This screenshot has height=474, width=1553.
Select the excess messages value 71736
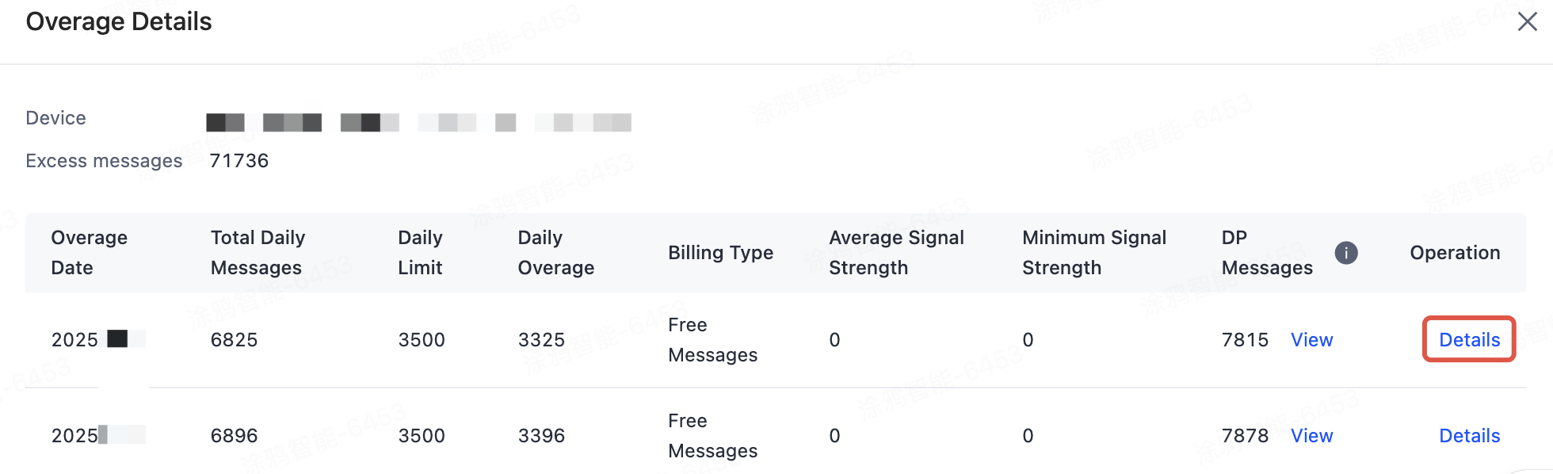click(239, 161)
